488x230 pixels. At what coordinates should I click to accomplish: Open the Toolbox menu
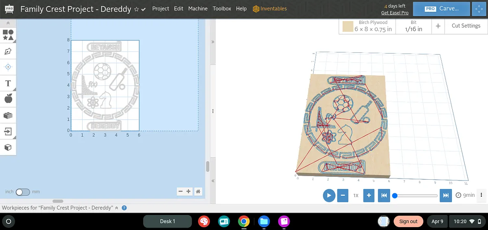coord(222,9)
